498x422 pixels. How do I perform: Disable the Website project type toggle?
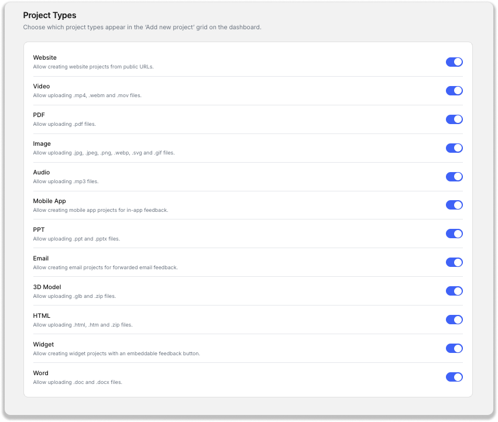(454, 62)
